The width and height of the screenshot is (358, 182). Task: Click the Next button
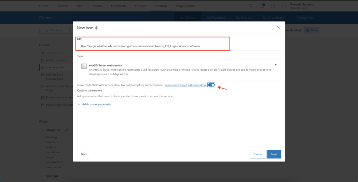click(274, 154)
